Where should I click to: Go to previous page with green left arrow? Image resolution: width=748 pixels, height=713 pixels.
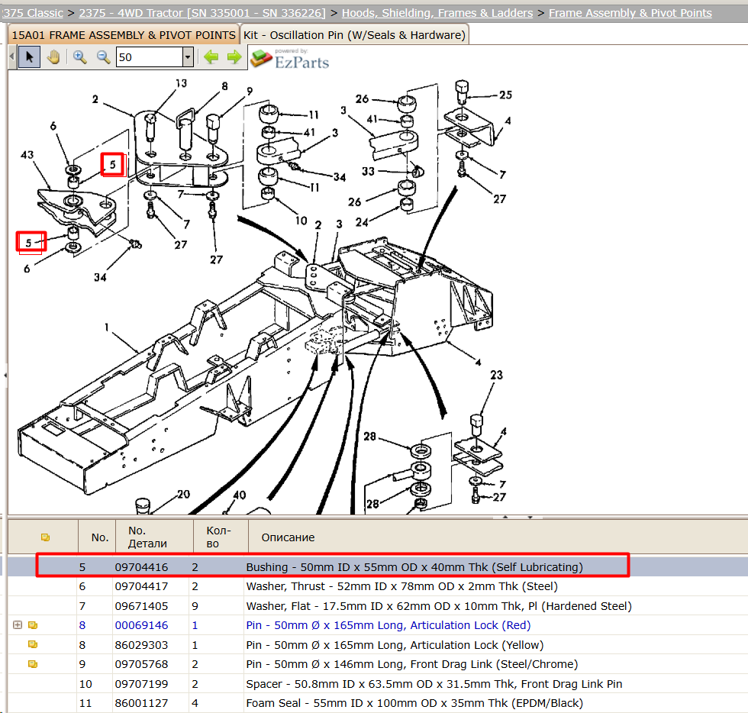tap(211, 57)
